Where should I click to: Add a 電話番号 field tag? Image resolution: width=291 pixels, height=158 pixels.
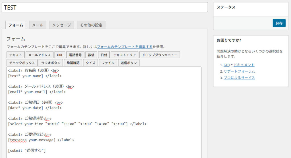click(75, 55)
